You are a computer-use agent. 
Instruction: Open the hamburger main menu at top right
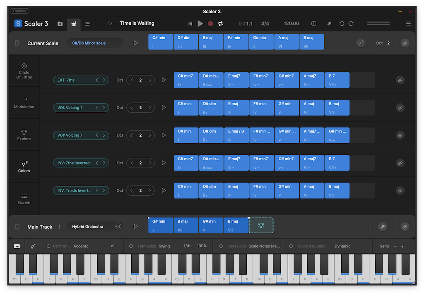(x=408, y=24)
